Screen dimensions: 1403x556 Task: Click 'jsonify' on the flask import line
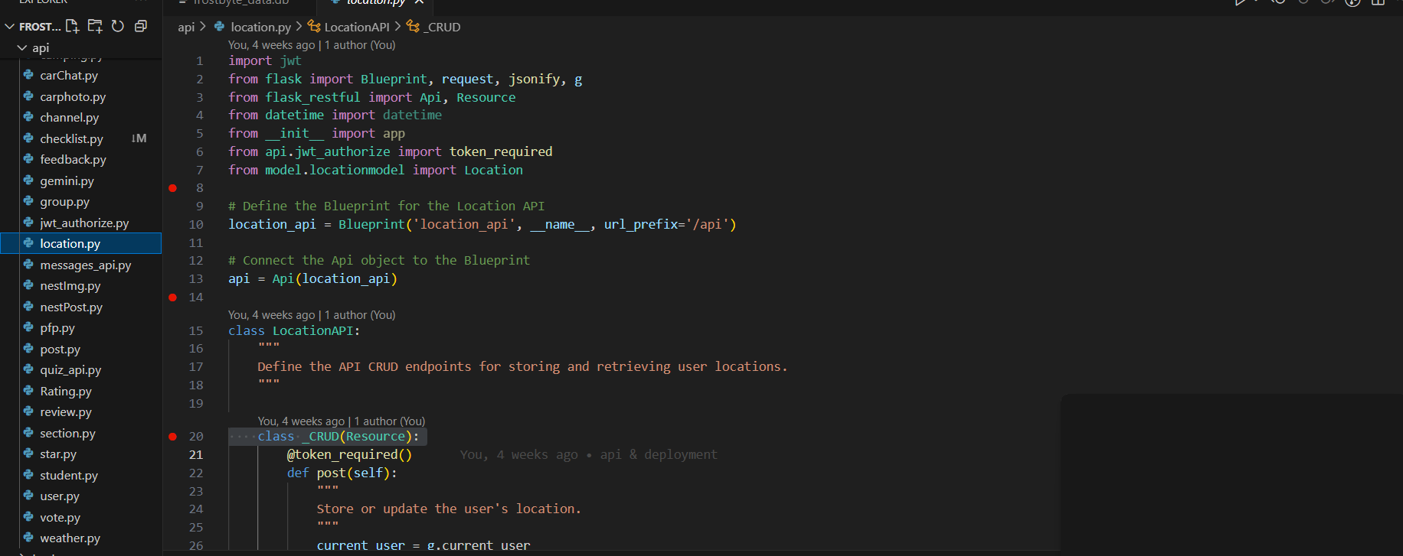534,80
